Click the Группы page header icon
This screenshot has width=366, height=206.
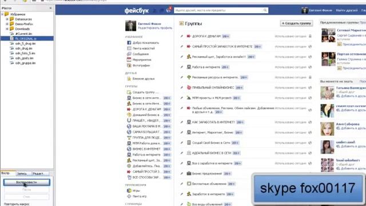pos(181,23)
